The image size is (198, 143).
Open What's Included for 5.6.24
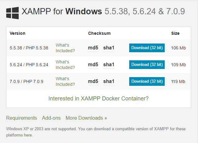pyautogui.click(x=65, y=65)
